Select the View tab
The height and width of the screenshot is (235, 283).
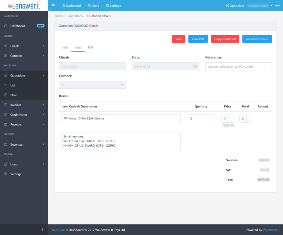pyautogui.click(x=78, y=47)
